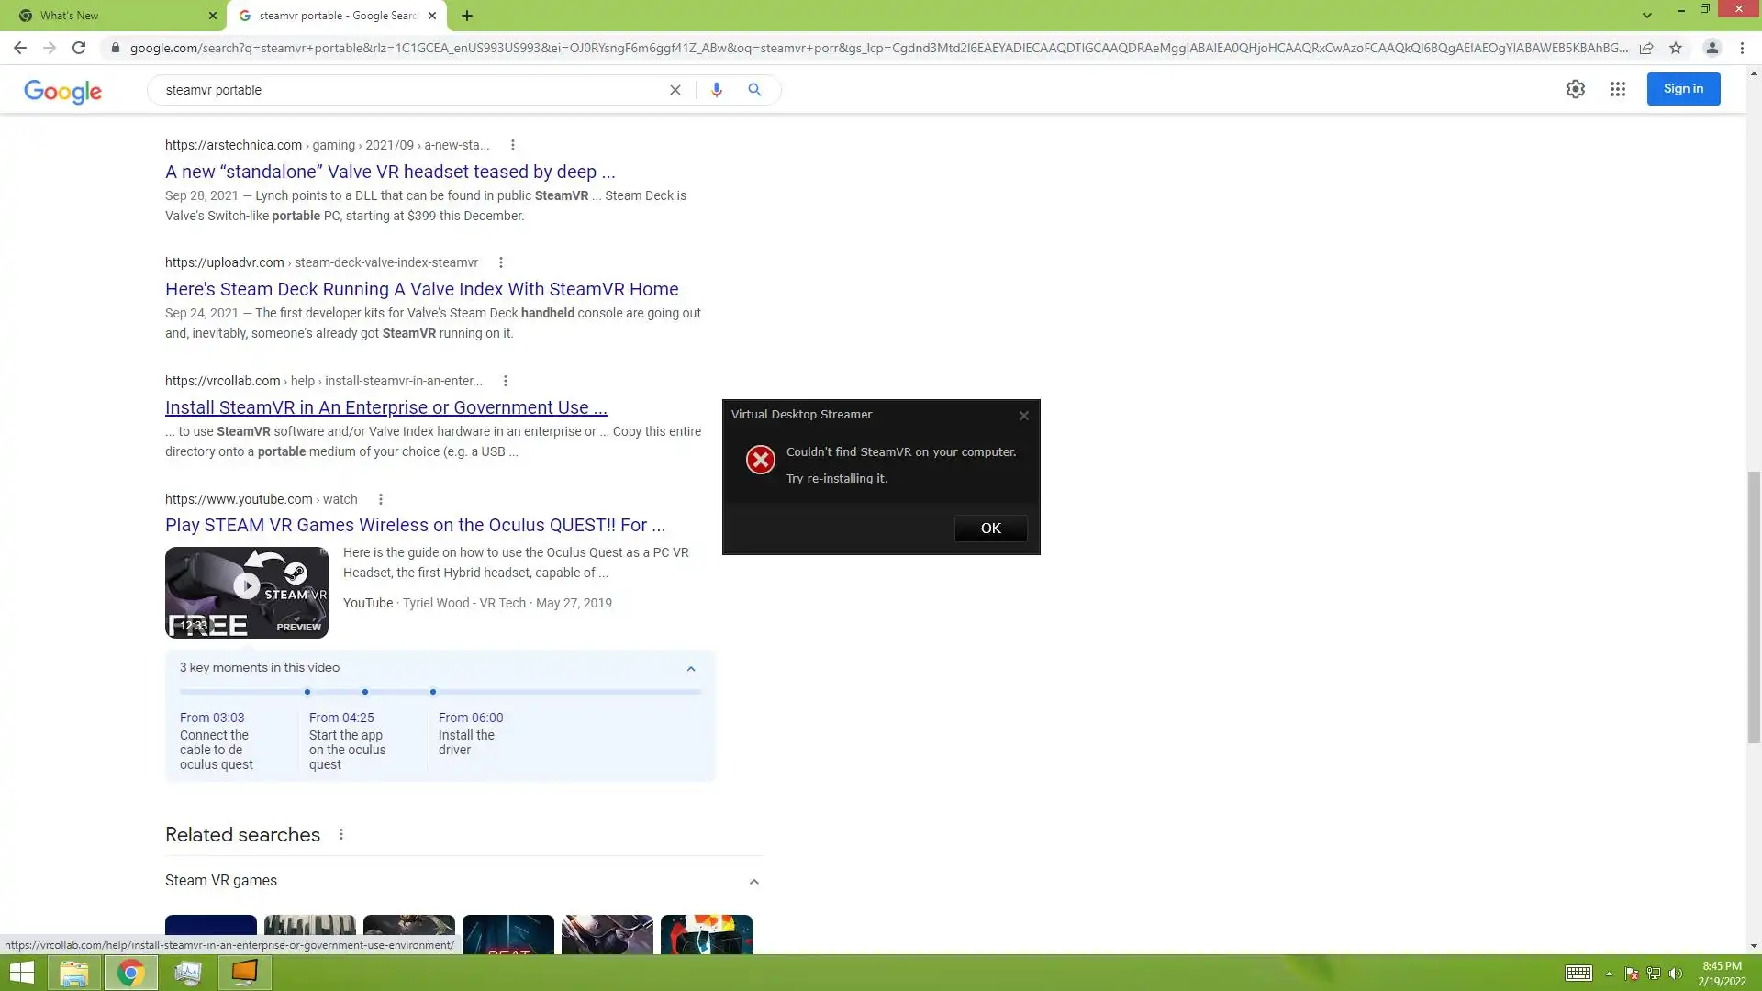The height and width of the screenshot is (991, 1762).
Task: Open a new browser tab
Action: coord(467,16)
